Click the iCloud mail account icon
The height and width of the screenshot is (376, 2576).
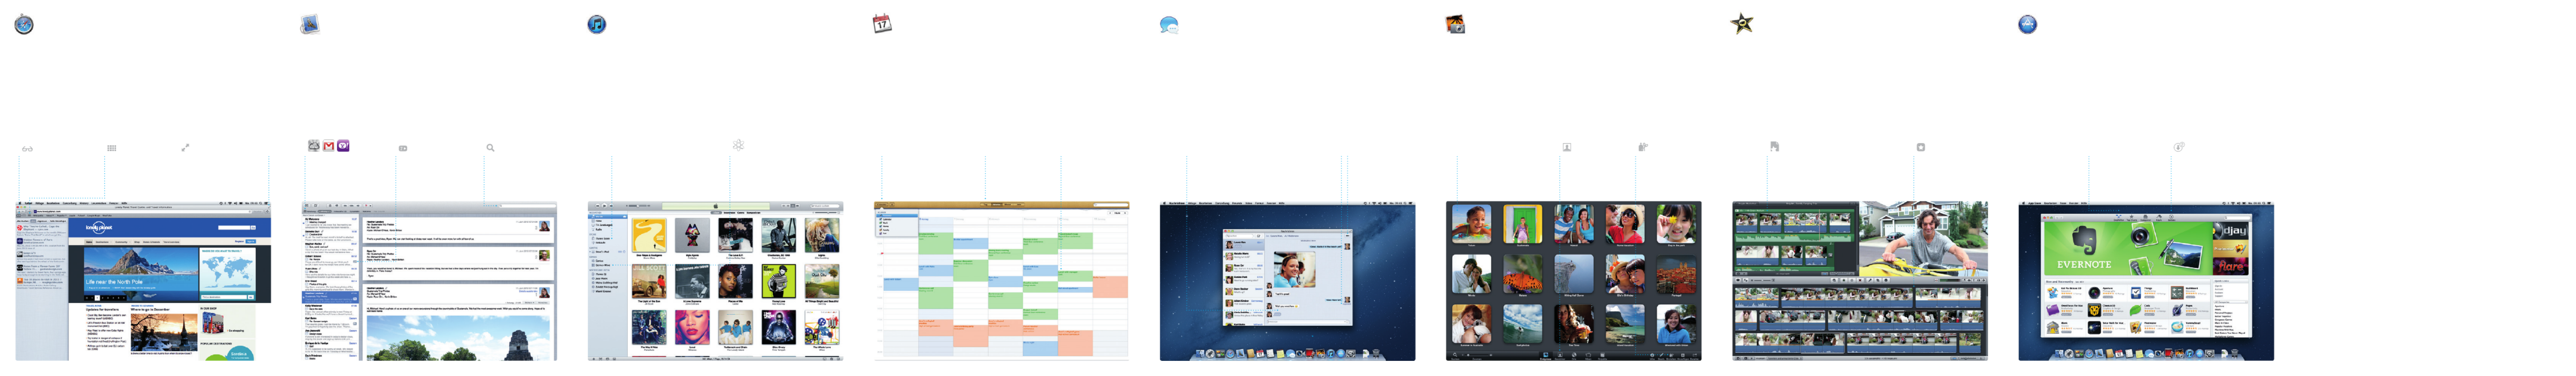tap(314, 146)
